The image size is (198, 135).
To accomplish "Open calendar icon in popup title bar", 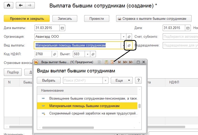I will point(112,62).
